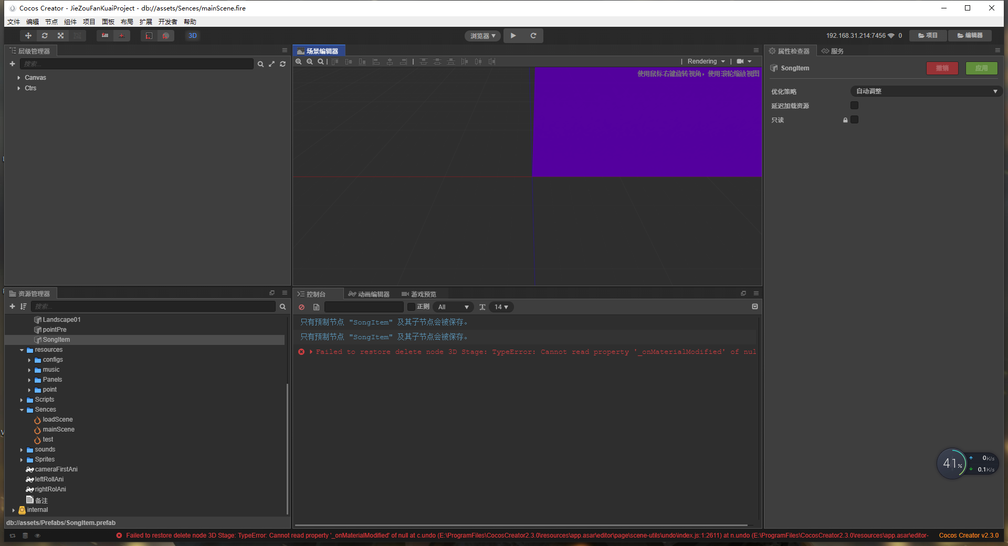This screenshot has height=546, width=1008.
Task: Select the rect transform tool
Action: coord(77,36)
